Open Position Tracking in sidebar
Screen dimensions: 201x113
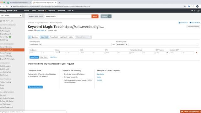pyautogui.click(x=5, y=82)
